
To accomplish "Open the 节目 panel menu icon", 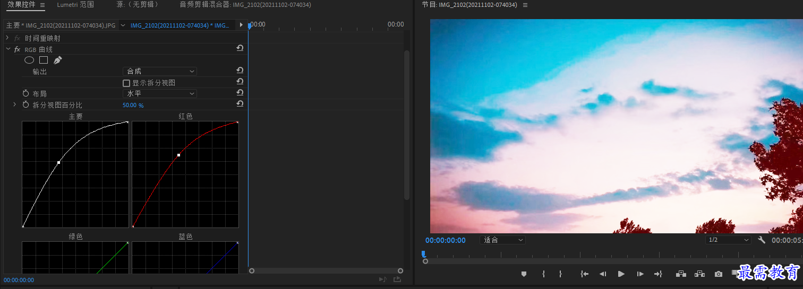I will click(525, 5).
